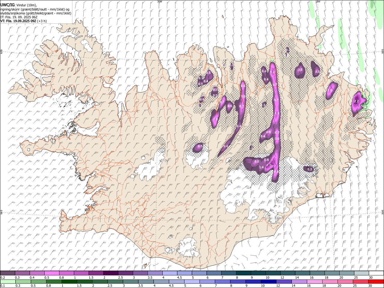Click the '0.1' value under the rain scale

click(x=3, y=286)
